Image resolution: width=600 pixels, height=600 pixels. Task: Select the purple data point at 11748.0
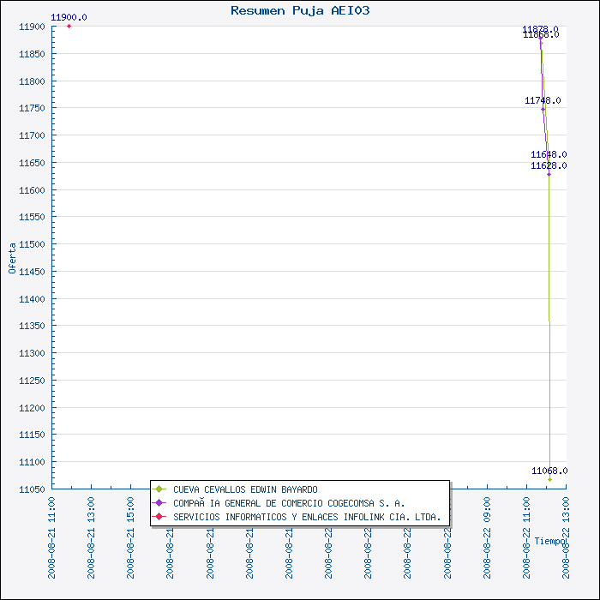pyautogui.click(x=543, y=109)
